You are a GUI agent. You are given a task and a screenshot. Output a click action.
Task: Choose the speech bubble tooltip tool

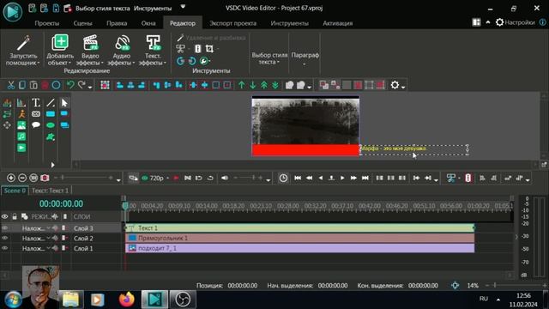click(36, 125)
